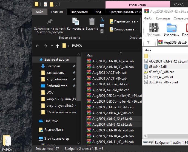Sort WinRAR list by Имя column
188x152 pixels.
[x=148, y=50]
